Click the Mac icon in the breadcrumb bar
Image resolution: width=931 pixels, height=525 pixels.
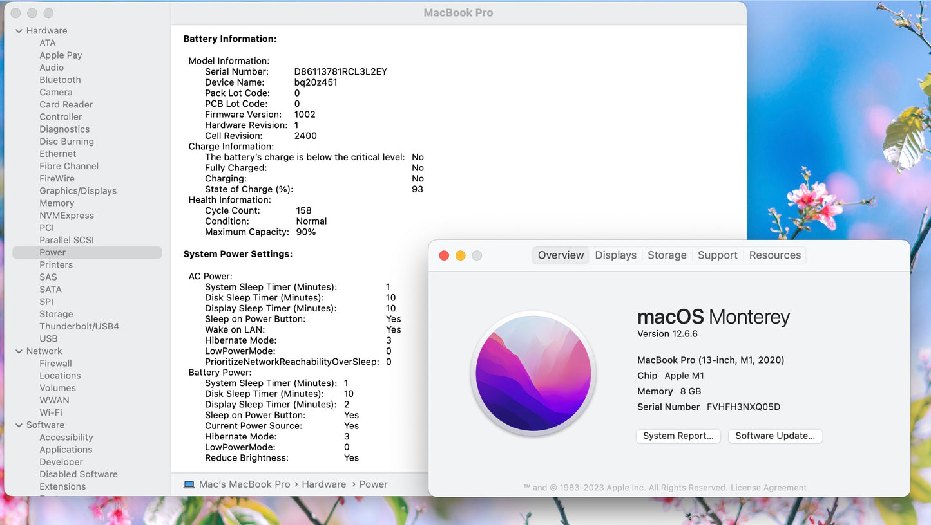point(189,484)
